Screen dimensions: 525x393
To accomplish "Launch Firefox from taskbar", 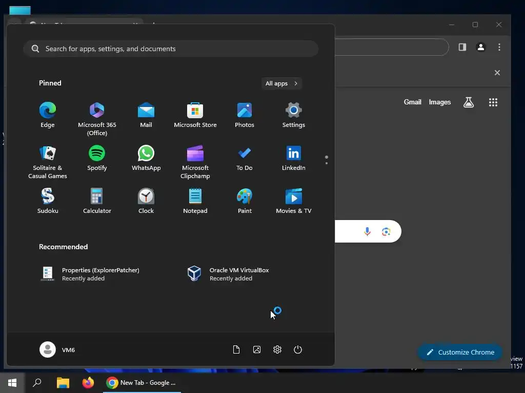I will (x=88, y=383).
